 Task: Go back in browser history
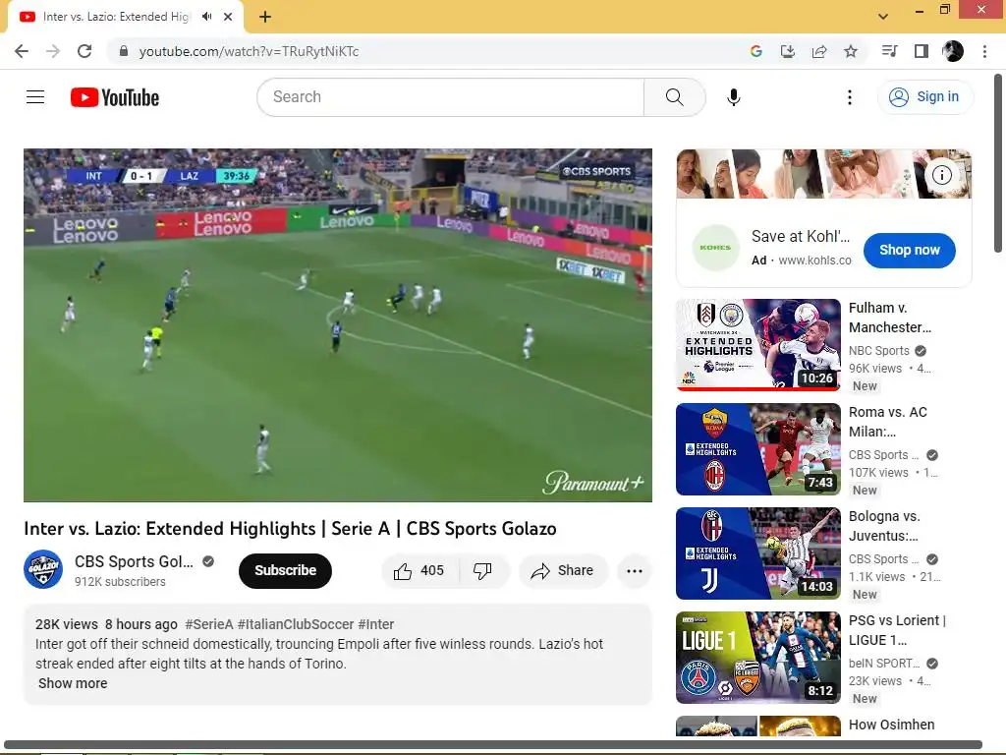[x=22, y=51]
